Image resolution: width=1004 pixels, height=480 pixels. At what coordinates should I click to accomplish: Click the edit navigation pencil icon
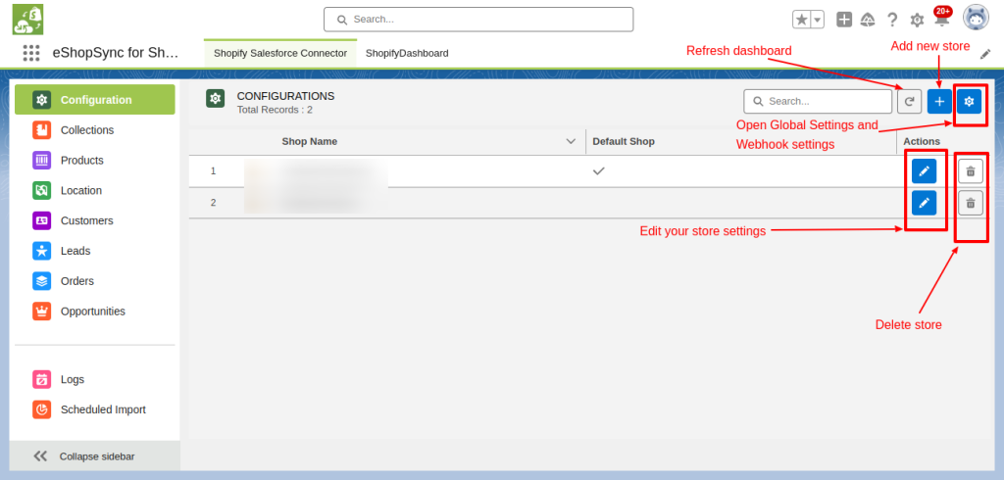click(985, 55)
